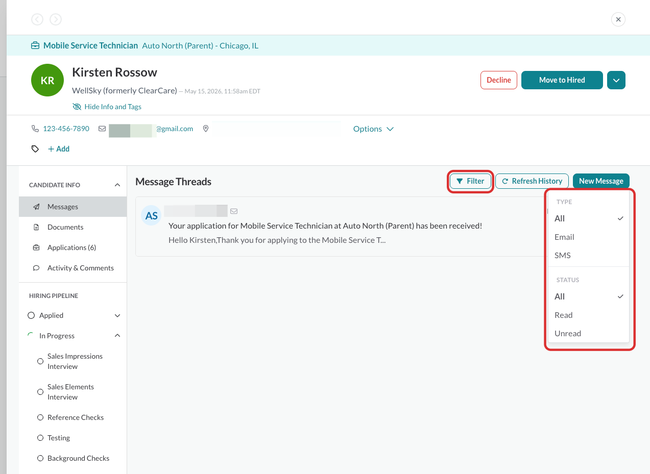
Task: Filter messages by Email type
Action: 589,237
